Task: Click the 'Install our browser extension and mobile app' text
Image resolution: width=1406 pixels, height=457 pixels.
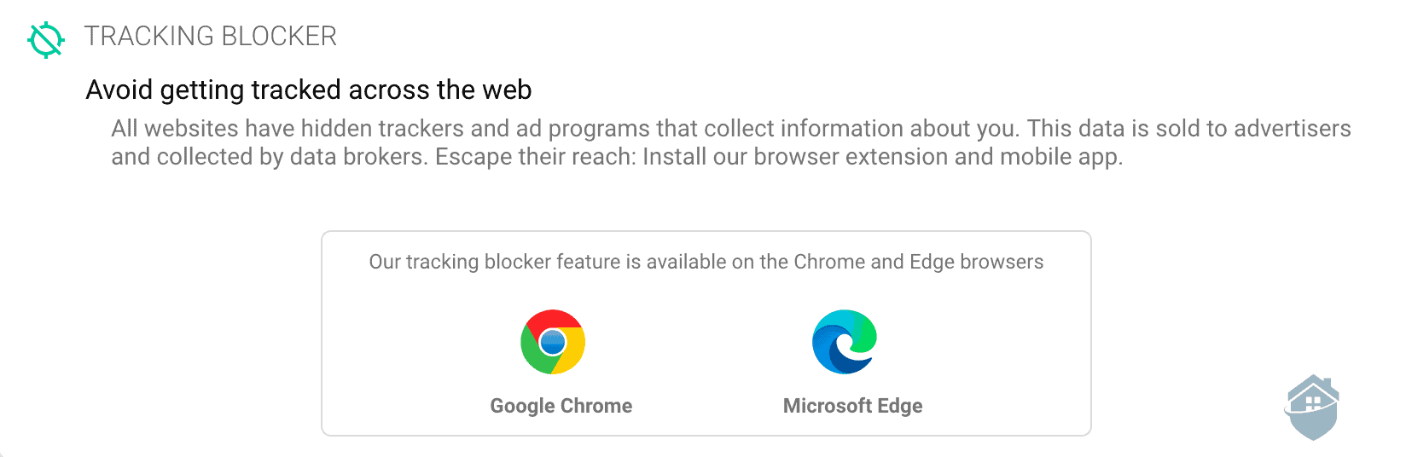Action: click(883, 157)
